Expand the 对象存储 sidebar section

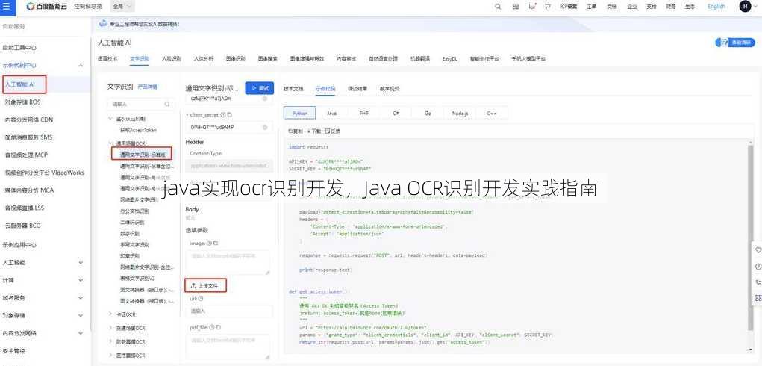click(81, 315)
